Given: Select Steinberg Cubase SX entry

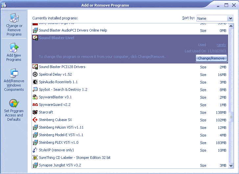Looking at the screenshot, I should point(130,120).
